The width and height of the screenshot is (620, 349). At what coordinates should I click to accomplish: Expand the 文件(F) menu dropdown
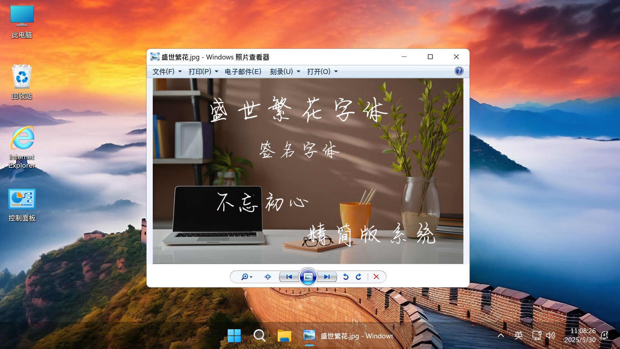[x=167, y=71]
